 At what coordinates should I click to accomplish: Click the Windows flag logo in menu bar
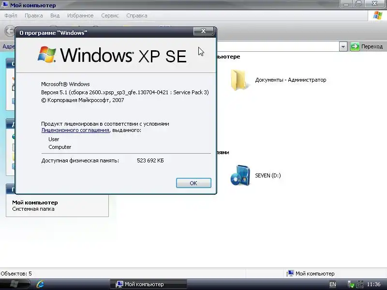(378, 15)
